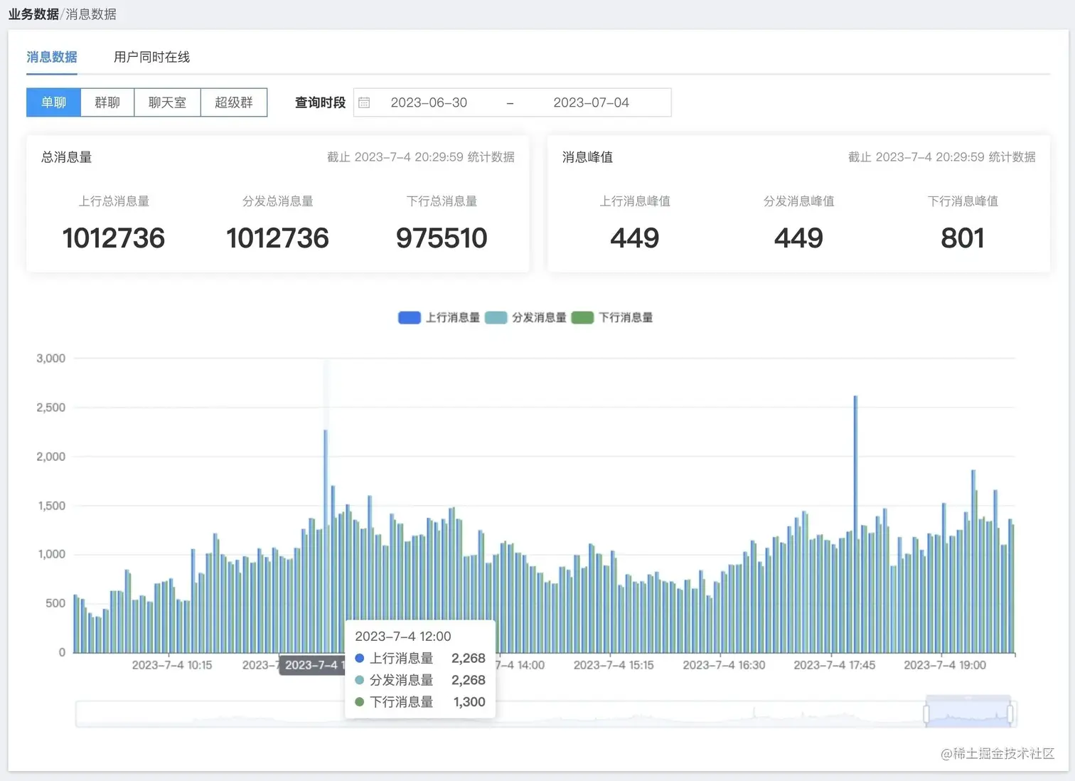Open the calendar date picker icon
This screenshot has height=781, width=1075.
point(364,102)
